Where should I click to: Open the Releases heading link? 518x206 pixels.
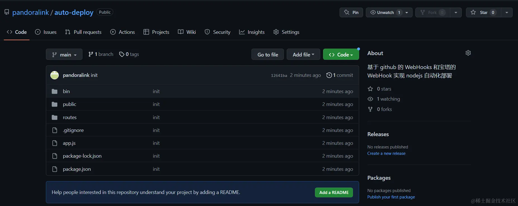coord(378,134)
